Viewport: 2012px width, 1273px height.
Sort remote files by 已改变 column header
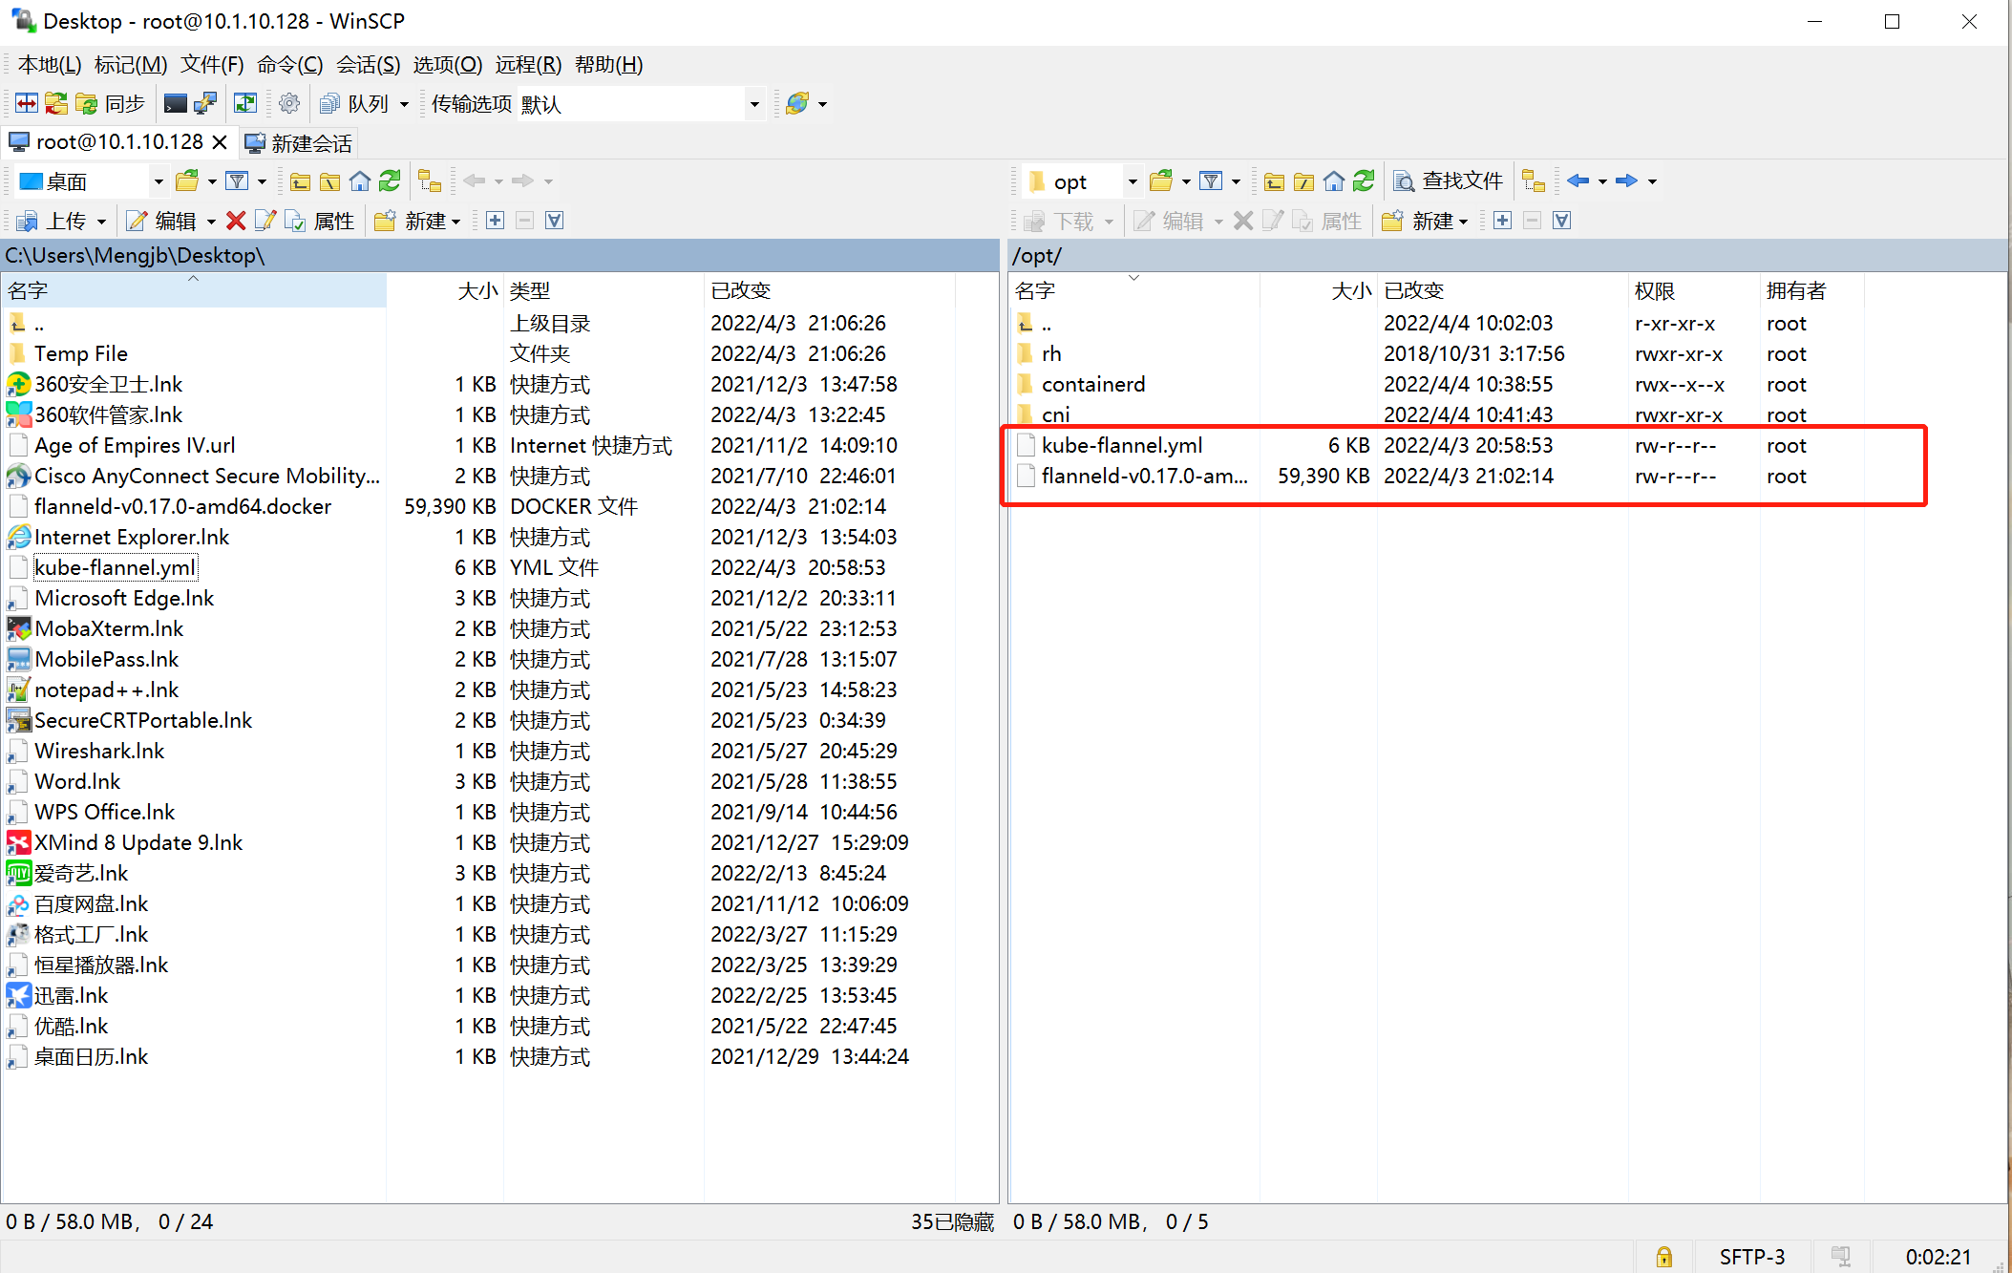pos(1502,290)
